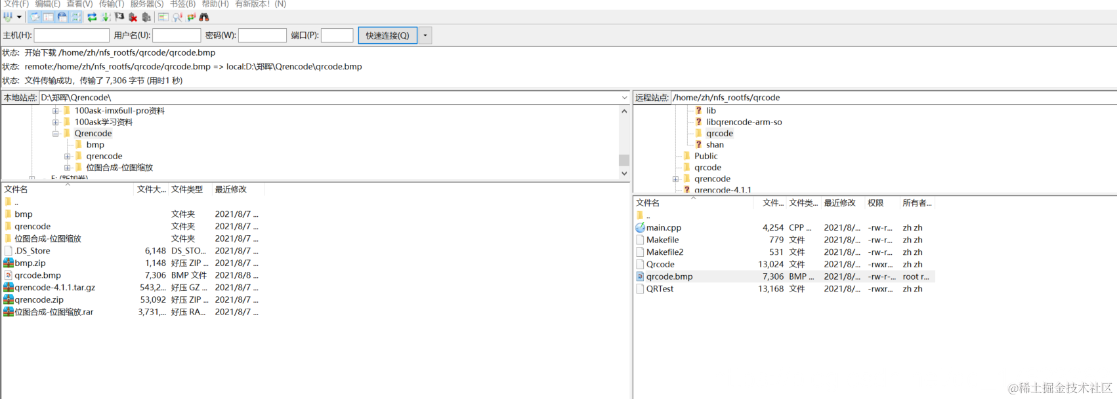Open the Site Manager icon
The width and height of the screenshot is (1117, 399).
8,17
